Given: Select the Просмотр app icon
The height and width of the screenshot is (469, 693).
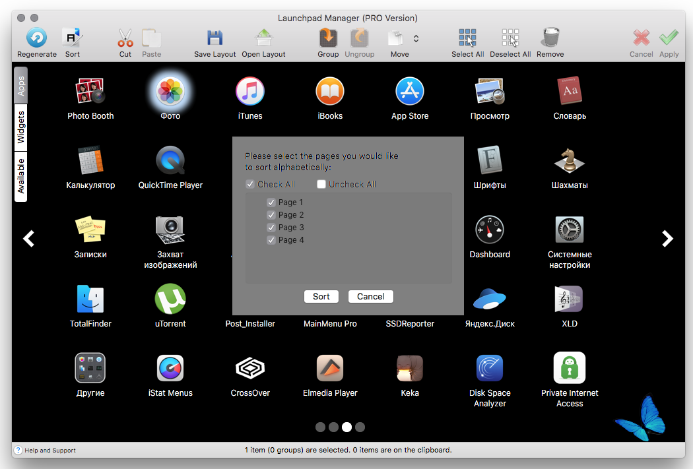Looking at the screenshot, I should pyautogui.click(x=490, y=92).
